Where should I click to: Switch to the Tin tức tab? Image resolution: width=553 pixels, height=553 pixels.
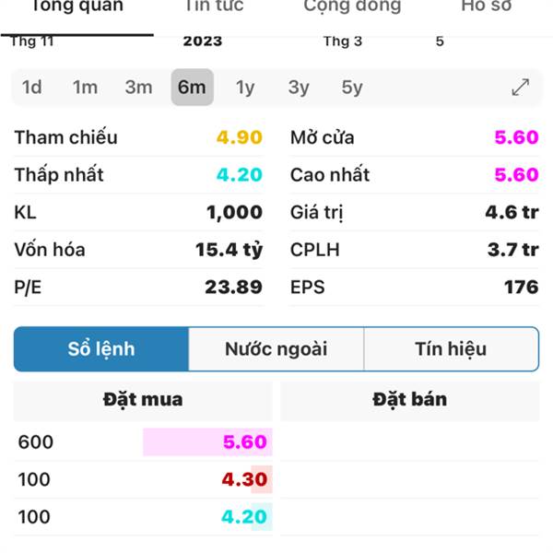click(x=215, y=6)
